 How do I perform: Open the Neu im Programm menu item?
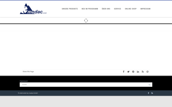[x=90, y=9]
